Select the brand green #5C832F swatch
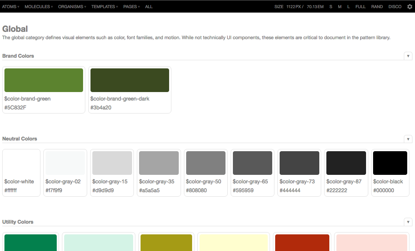The image size is (415, 251). pyautogui.click(x=44, y=80)
